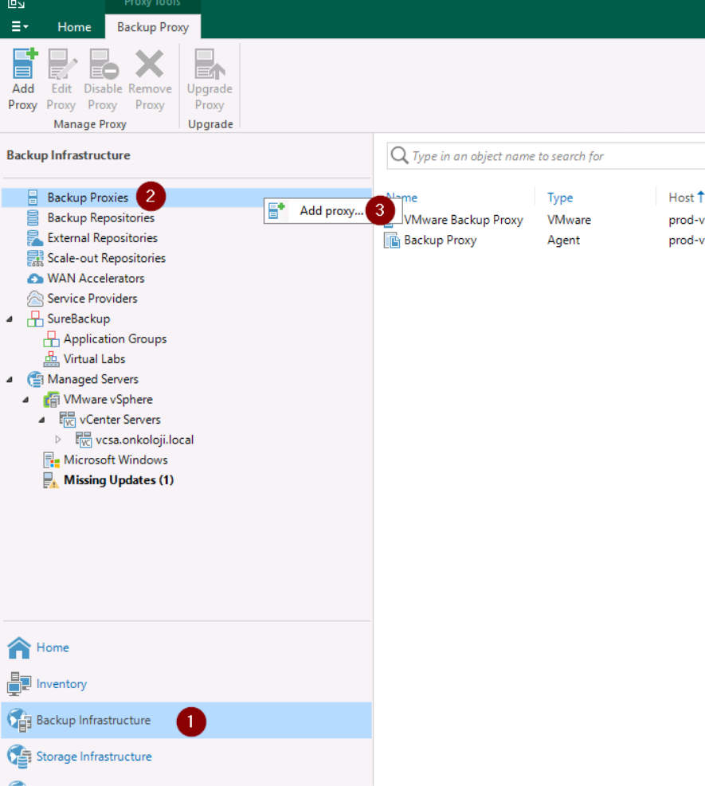Click the Home house icon in navigation

click(19, 647)
